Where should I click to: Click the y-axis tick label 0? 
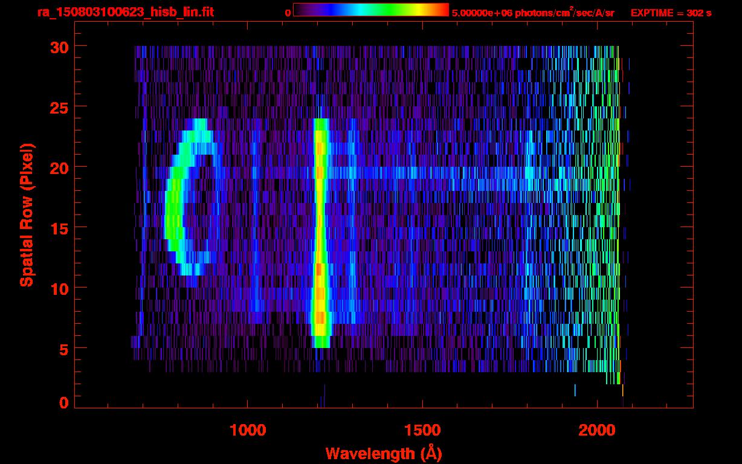click(x=63, y=402)
